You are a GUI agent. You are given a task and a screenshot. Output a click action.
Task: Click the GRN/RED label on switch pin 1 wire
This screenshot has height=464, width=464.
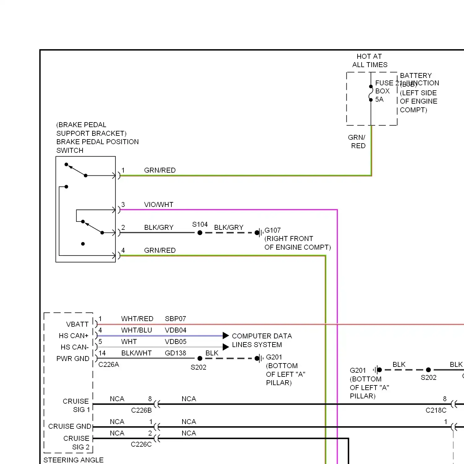pos(160,170)
